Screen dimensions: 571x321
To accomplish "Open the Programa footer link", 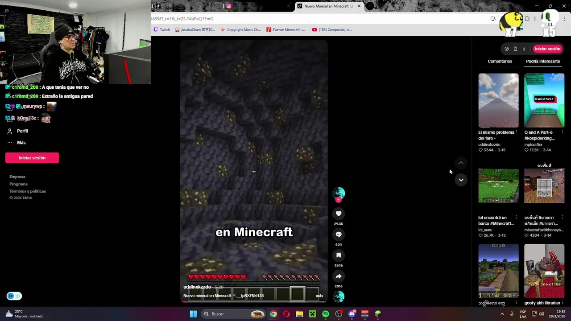I will (18, 184).
